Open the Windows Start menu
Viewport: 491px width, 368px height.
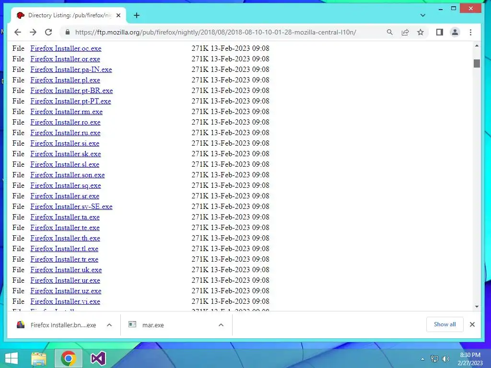click(12, 358)
